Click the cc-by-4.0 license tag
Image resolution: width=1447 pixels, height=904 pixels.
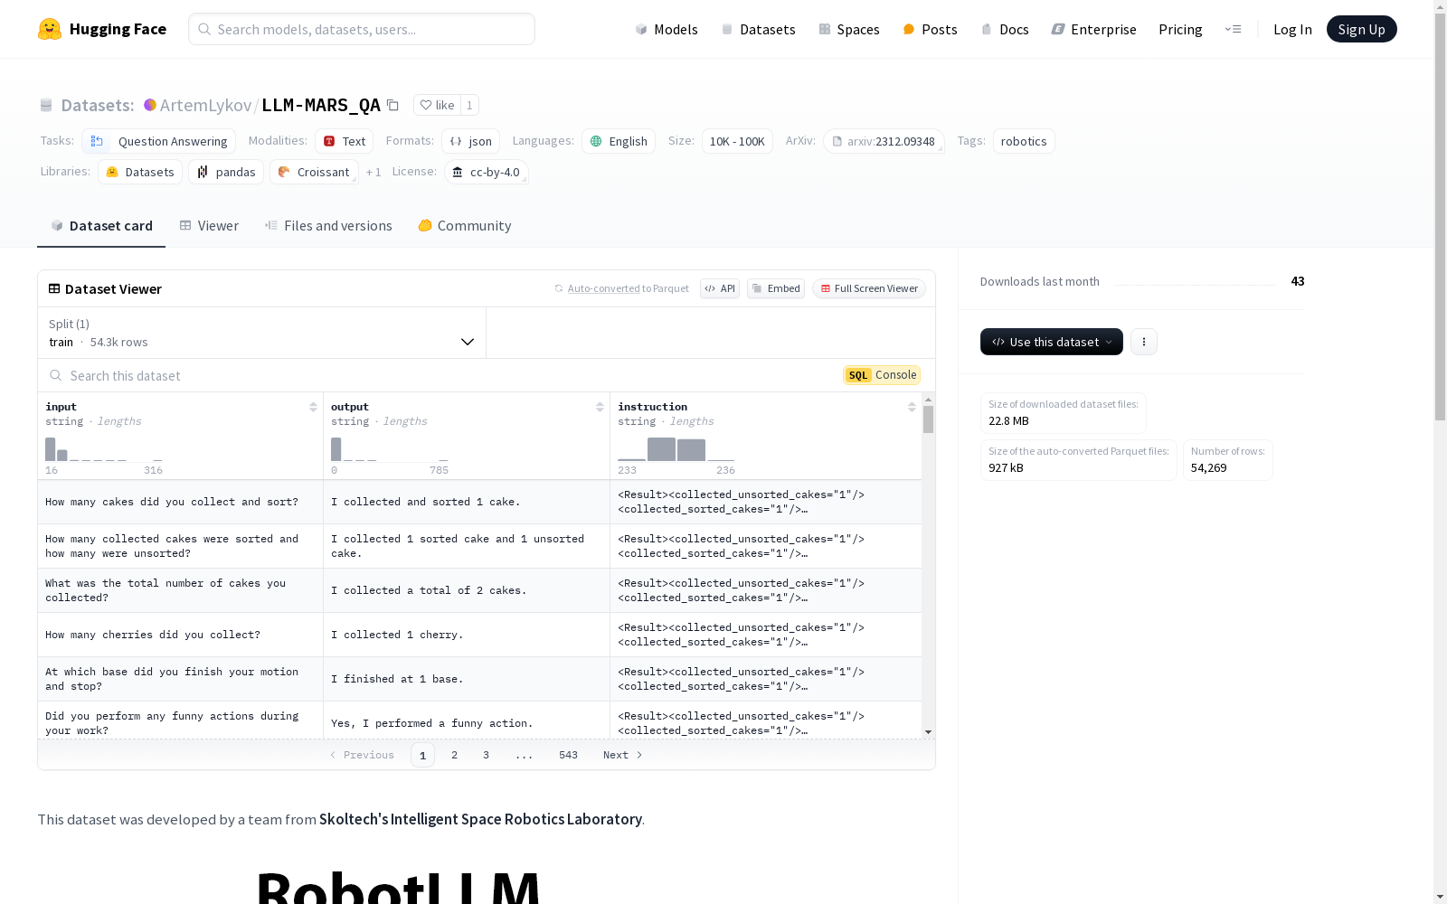pos(487,172)
